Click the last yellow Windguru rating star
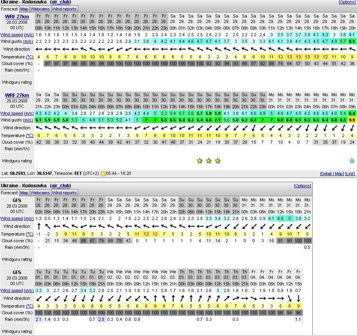 click(218, 161)
